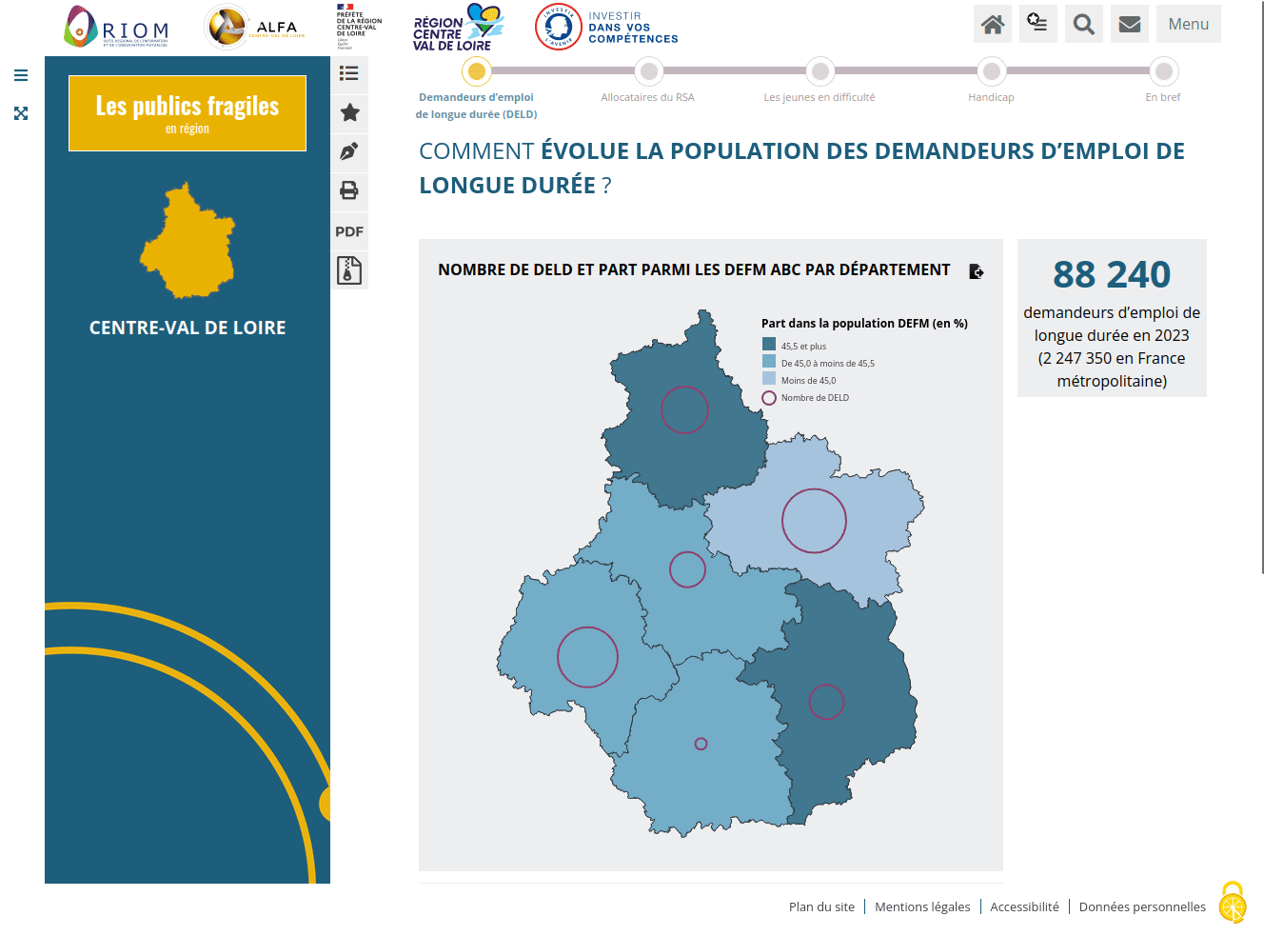
Task: Open the Mentions légales link
Action: click(x=922, y=906)
